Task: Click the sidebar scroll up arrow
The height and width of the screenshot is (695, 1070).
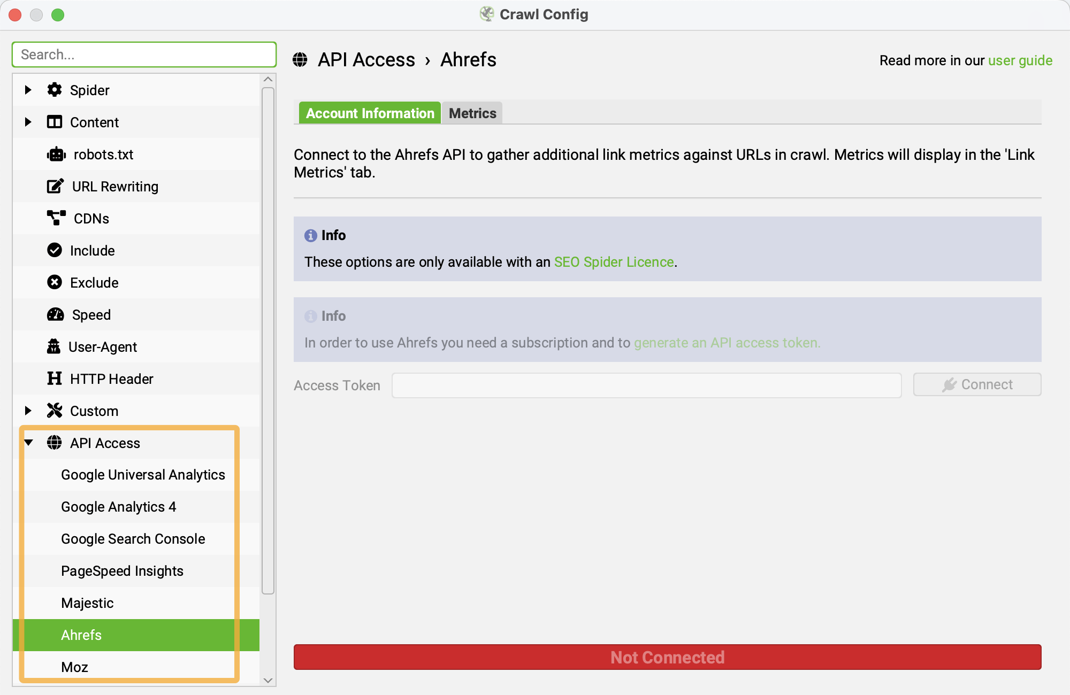Action: (x=268, y=79)
